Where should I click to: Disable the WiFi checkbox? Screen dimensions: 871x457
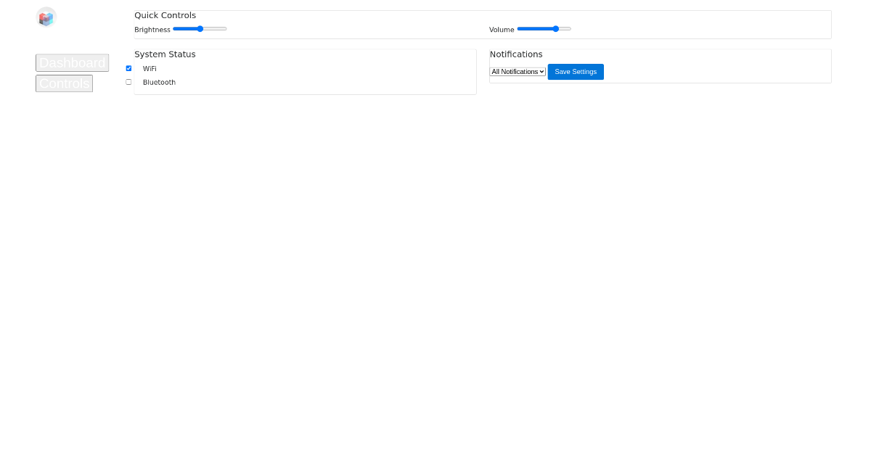pos(128,68)
